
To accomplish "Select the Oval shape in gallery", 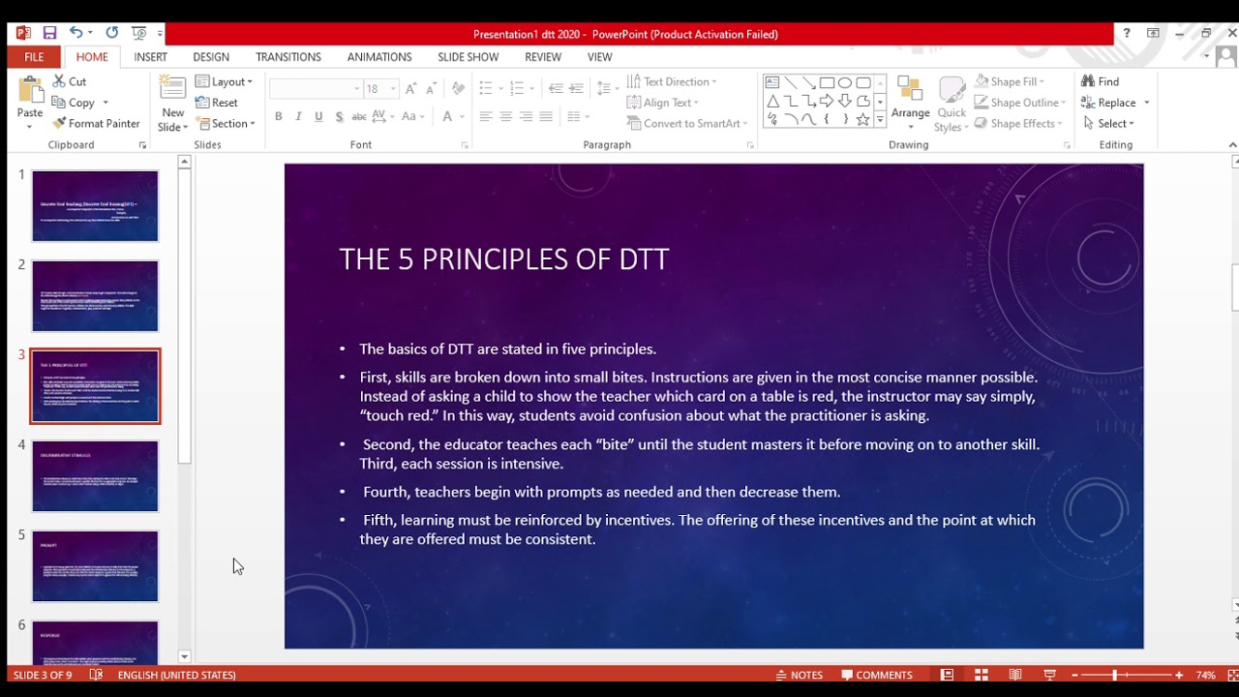I will pos(845,82).
